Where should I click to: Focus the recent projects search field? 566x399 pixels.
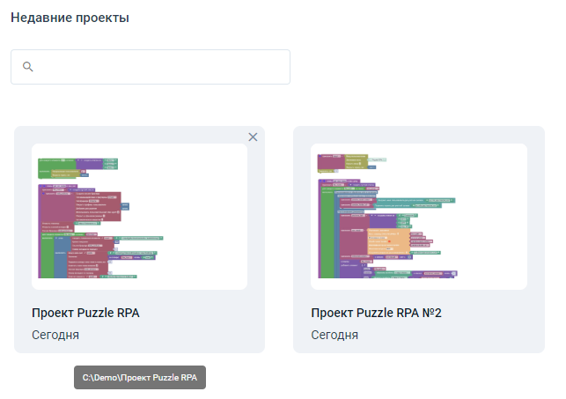tap(151, 67)
